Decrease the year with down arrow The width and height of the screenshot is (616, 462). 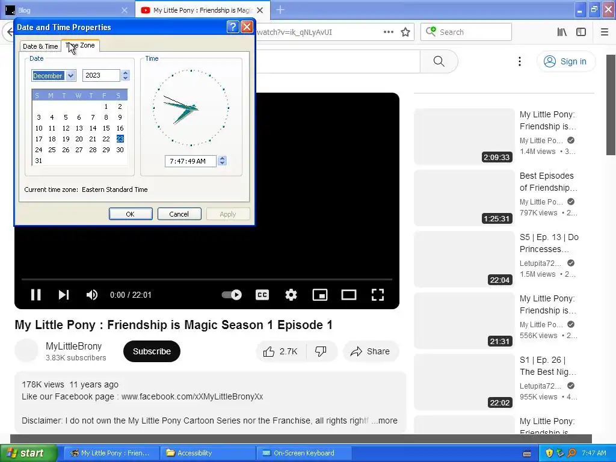click(x=125, y=78)
